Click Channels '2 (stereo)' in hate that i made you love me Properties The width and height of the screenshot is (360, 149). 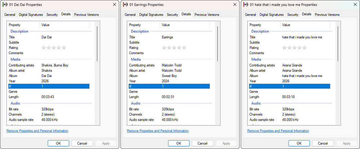point(289,115)
